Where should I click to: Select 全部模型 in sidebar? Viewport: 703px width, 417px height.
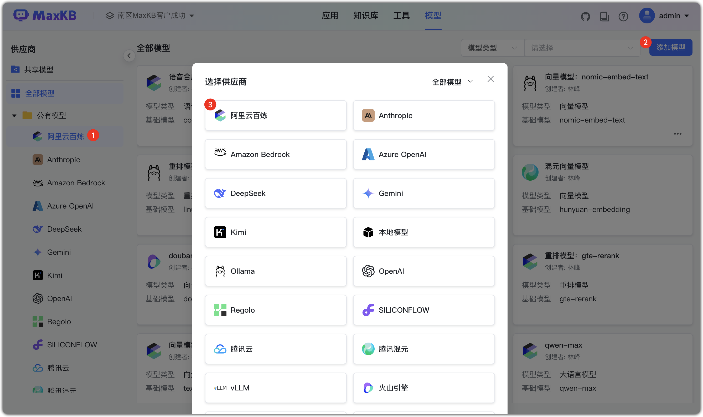click(x=65, y=93)
